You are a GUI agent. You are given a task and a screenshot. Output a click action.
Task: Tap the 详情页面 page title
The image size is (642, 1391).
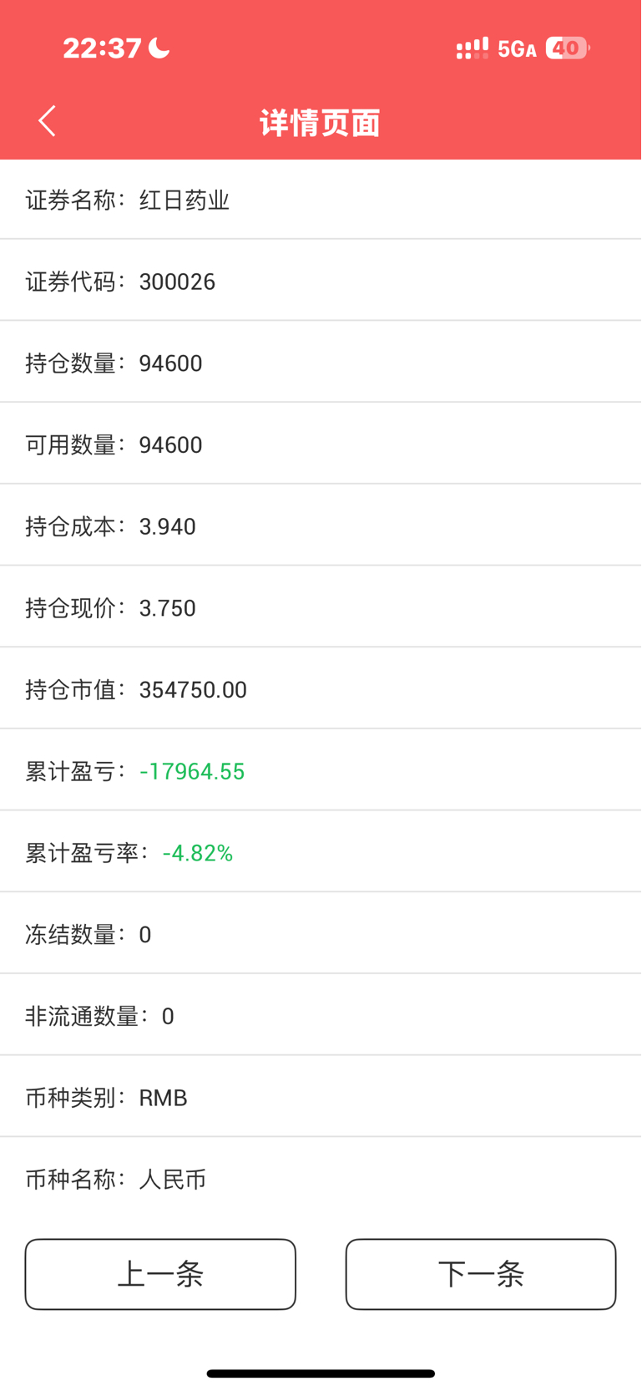pos(321,123)
